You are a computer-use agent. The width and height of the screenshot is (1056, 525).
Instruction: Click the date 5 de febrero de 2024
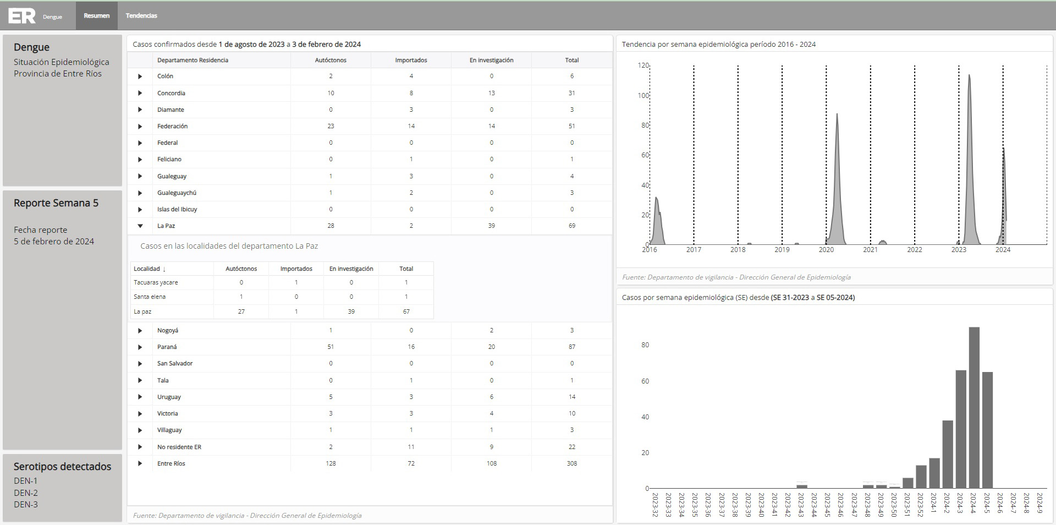coord(54,242)
